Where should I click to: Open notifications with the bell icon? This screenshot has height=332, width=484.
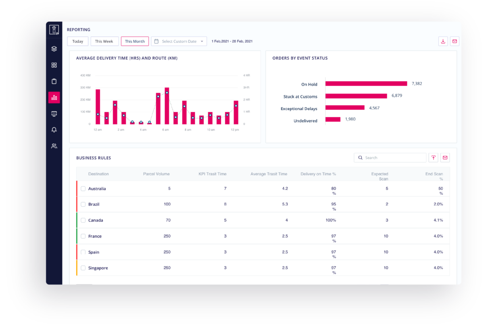click(54, 130)
